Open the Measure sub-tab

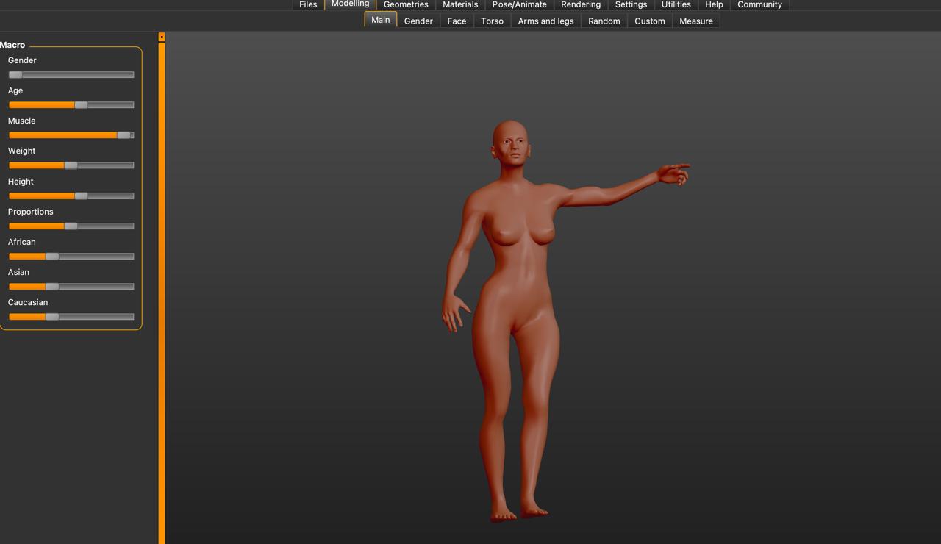pyautogui.click(x=695, y=21)
